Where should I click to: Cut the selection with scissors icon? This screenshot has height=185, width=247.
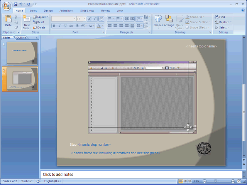(16, 17)
